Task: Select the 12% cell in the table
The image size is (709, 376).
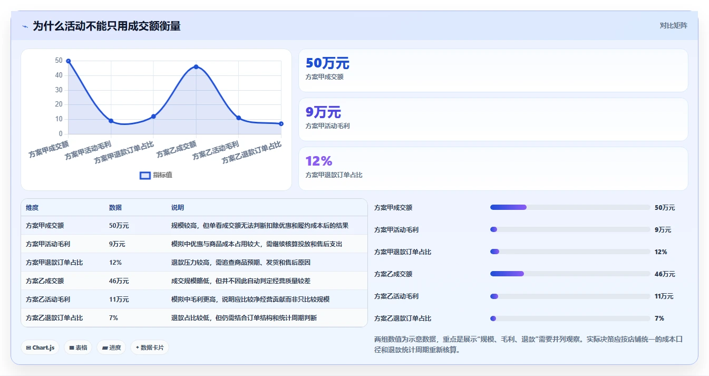Action: [x=115, y=262]
